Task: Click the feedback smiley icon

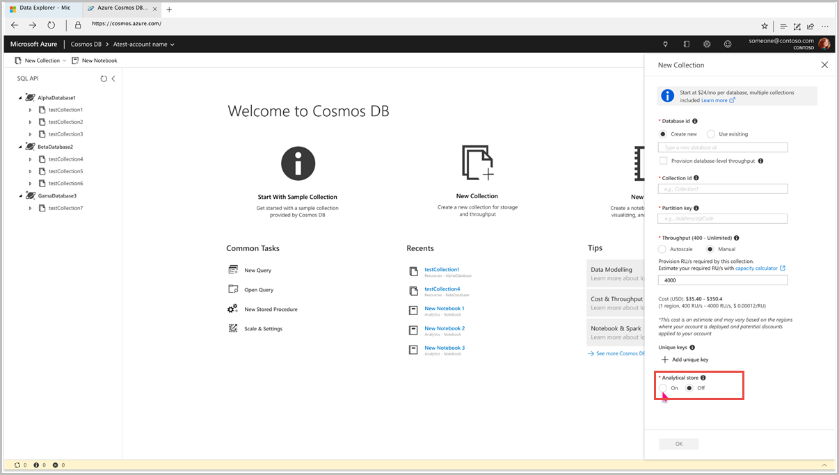Action: 728,44
